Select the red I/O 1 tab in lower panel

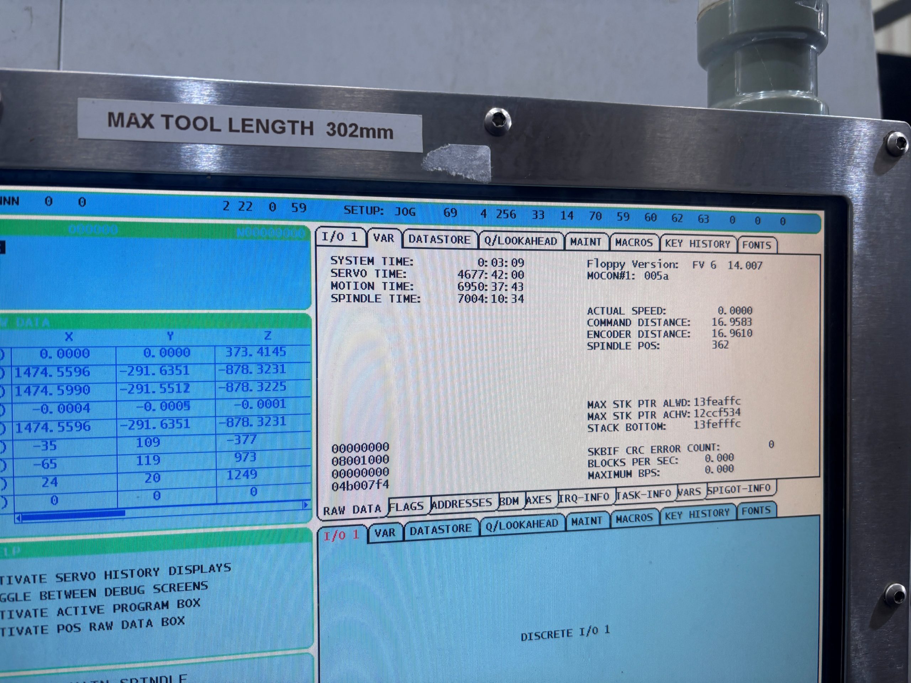tap(341, 536)
